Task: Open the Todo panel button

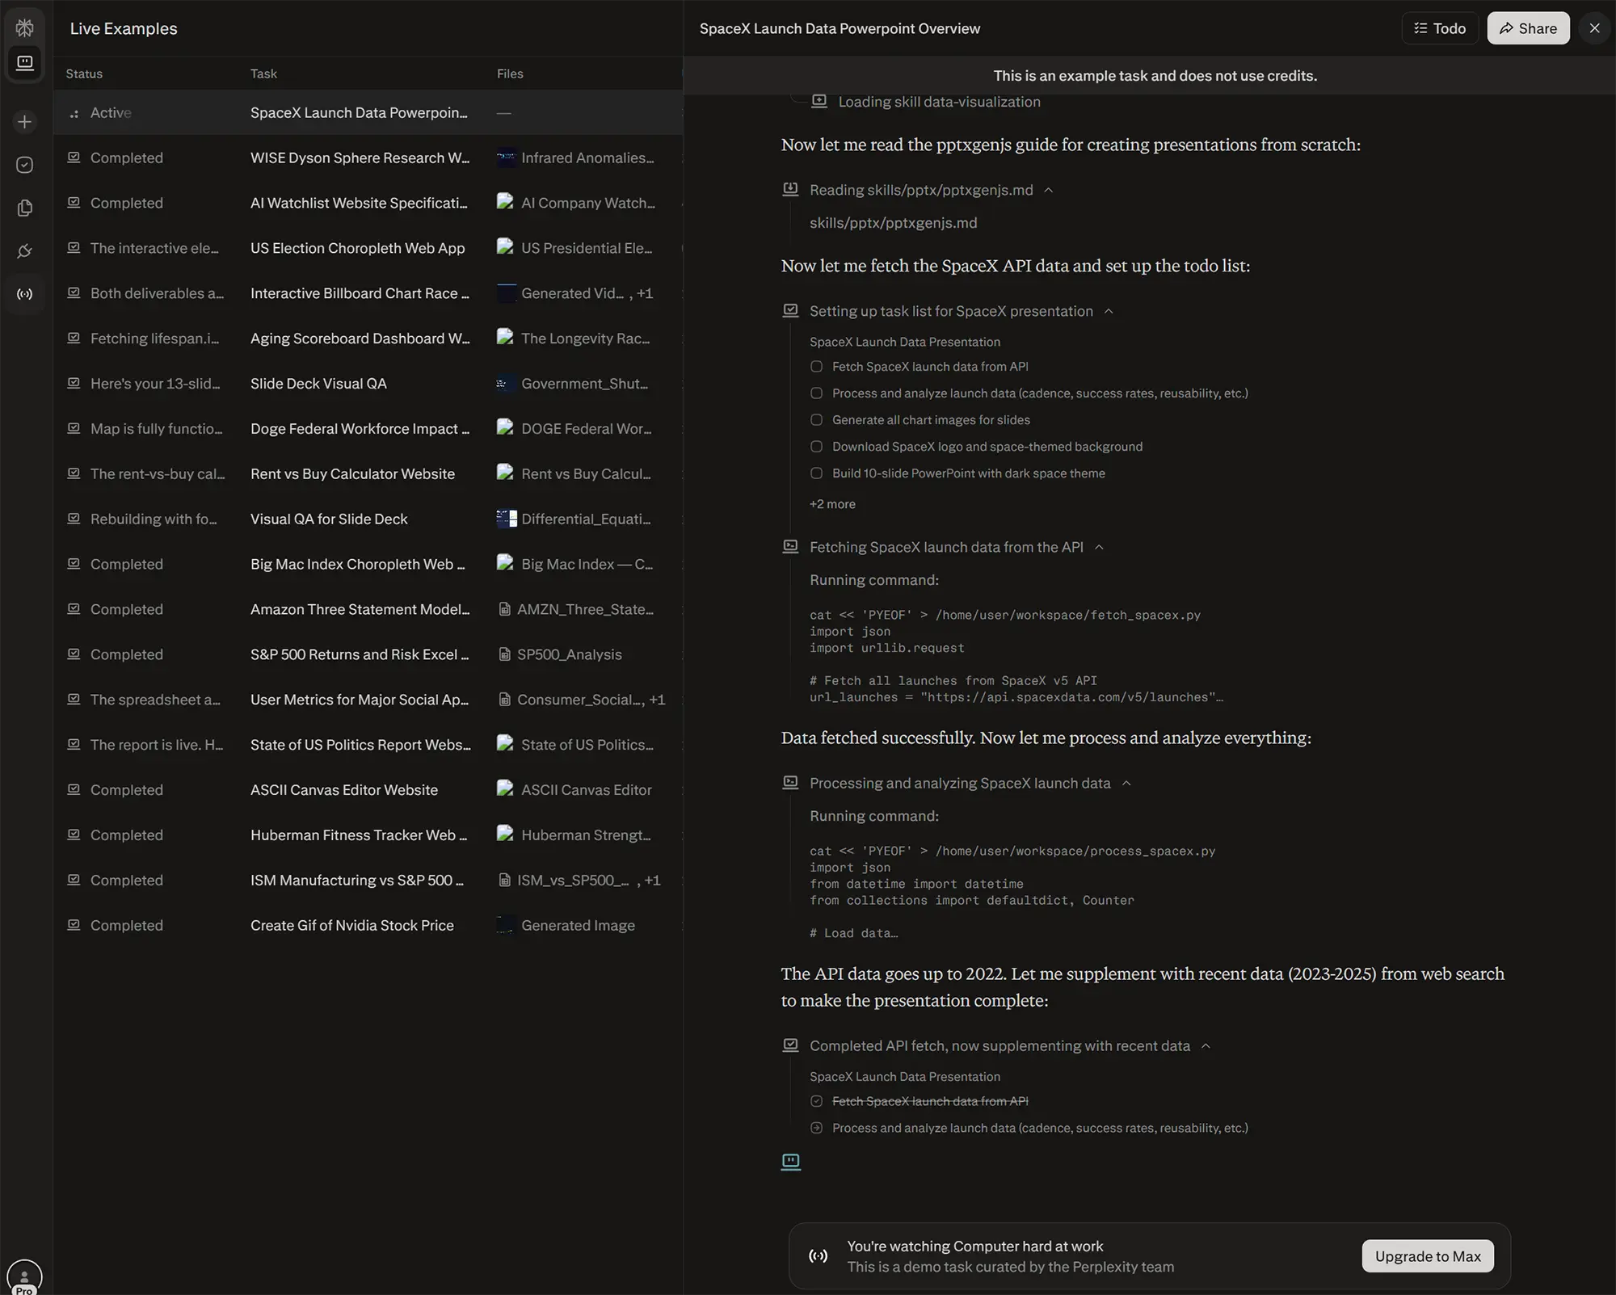Action: [1439, 28]
